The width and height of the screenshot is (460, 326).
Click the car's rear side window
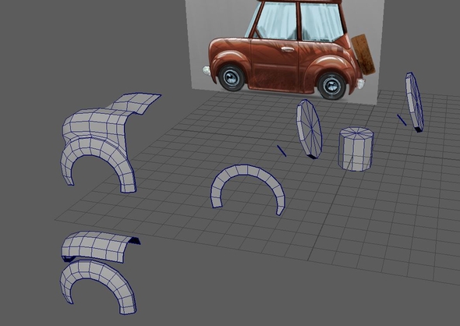[x=321, y=22]
